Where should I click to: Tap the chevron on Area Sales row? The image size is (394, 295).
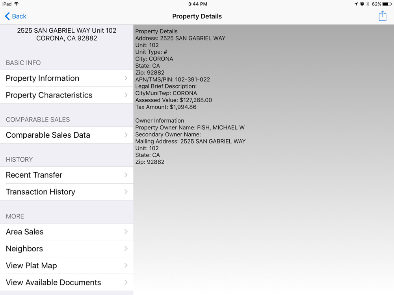[126, 232]
